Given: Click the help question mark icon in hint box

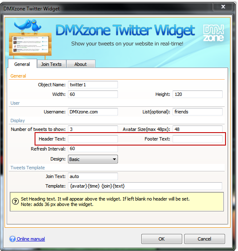Looking at the screenshot, I should click(x=15, y=201).
